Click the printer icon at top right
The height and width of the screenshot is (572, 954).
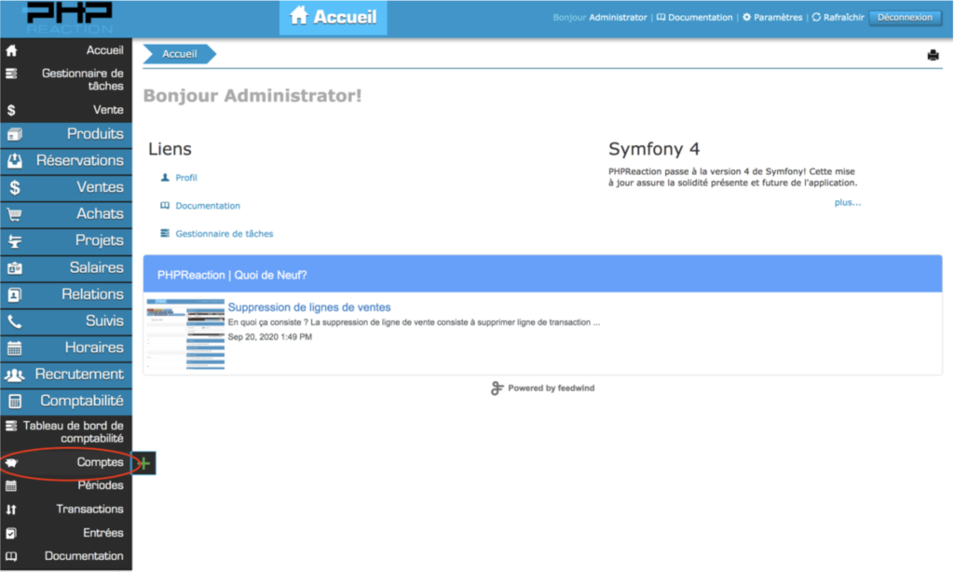pos(933,55)
